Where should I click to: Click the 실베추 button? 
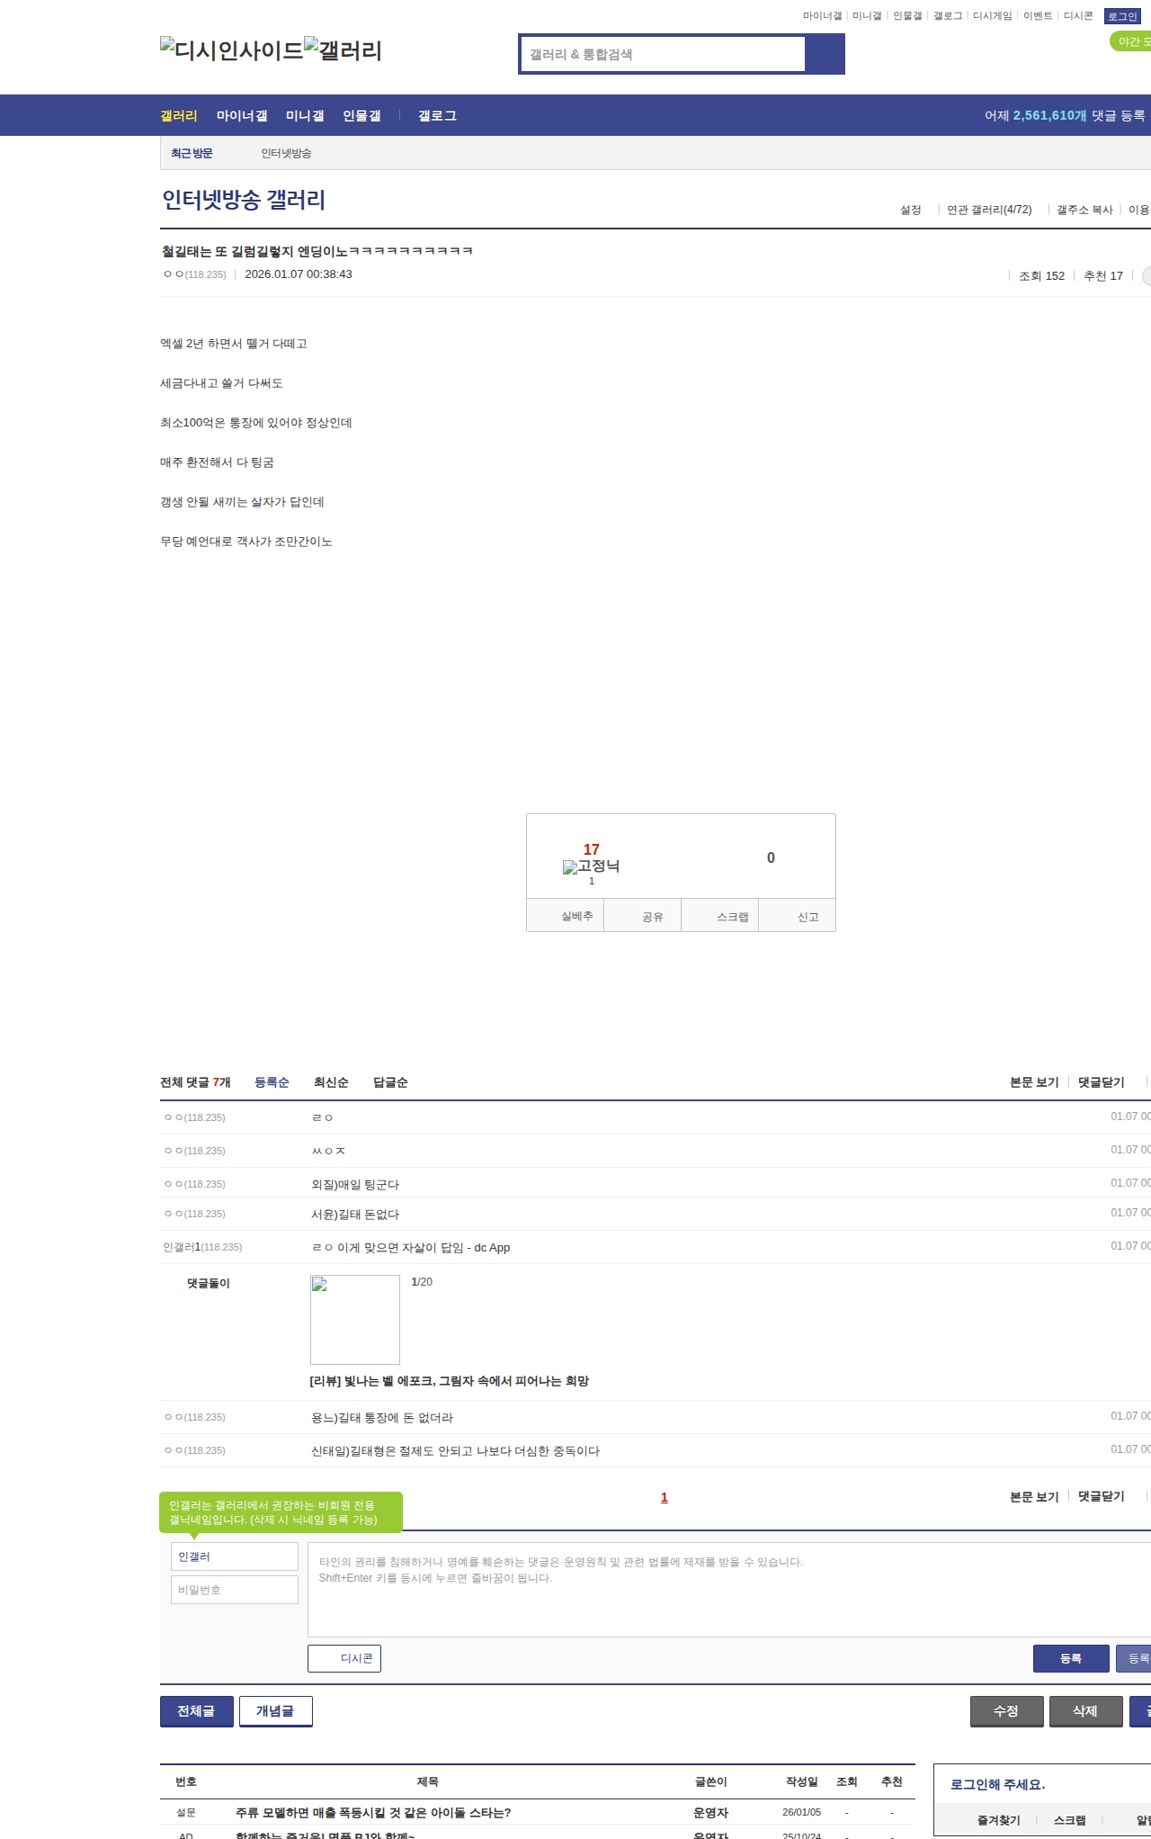tap(566, 916)
